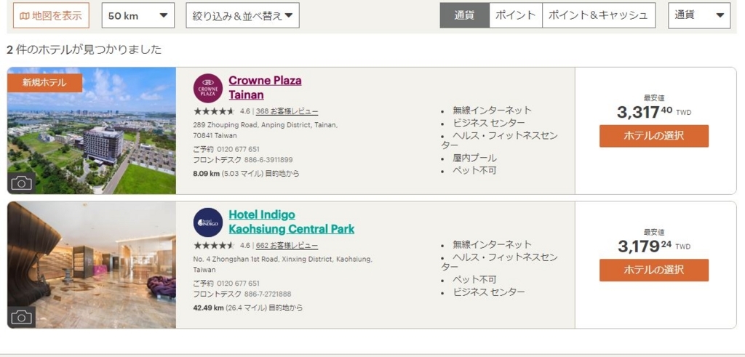The image size is (745, 357).
Task: Click front desk number 886-7-2721888
Action: pos(268,294)
